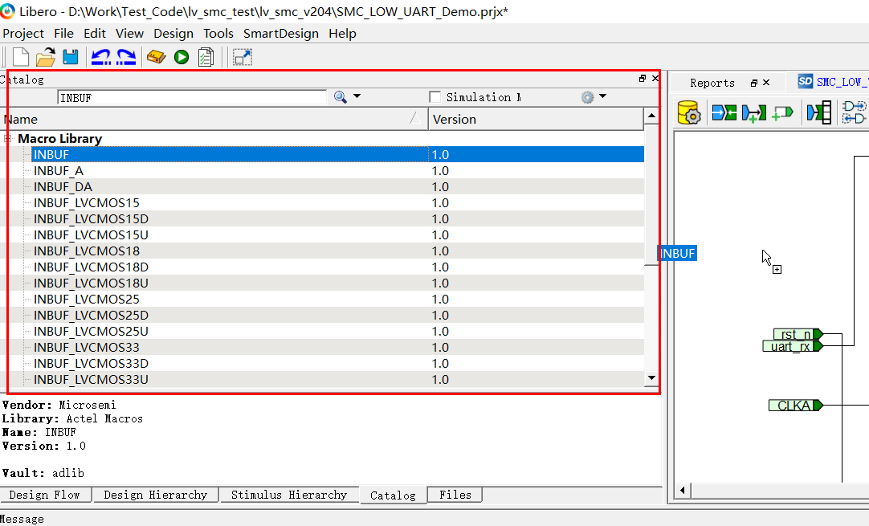This screenshot has width=869, height=526.
Task: Enable the Simulation Mode checkbox
Action: click(434, 96)
